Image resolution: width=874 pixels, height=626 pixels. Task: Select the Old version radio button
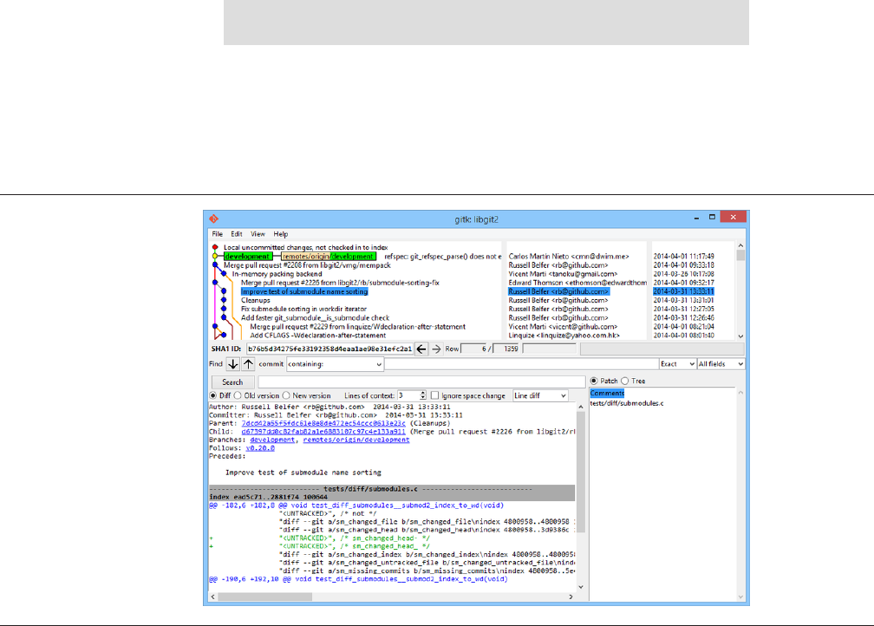coord(238,395)
